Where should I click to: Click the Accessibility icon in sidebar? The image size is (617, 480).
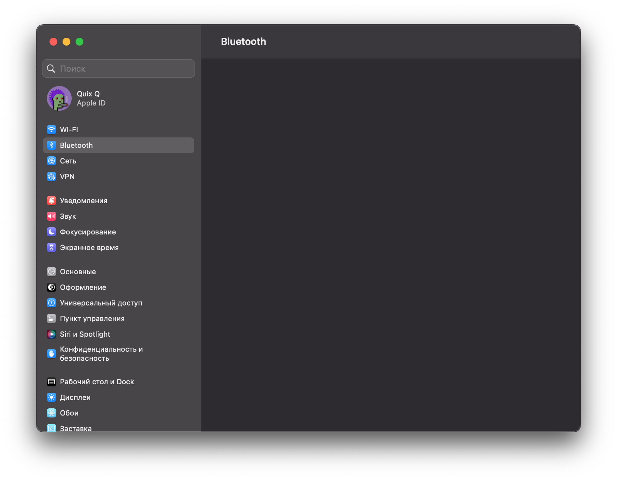click(51, 303)
